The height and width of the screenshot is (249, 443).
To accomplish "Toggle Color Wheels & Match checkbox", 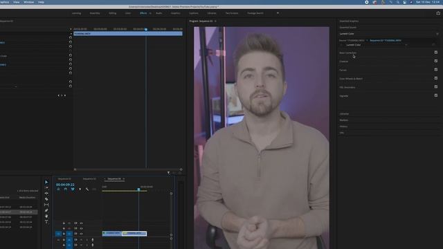I will pyautogui.click(x=436, y=78).
